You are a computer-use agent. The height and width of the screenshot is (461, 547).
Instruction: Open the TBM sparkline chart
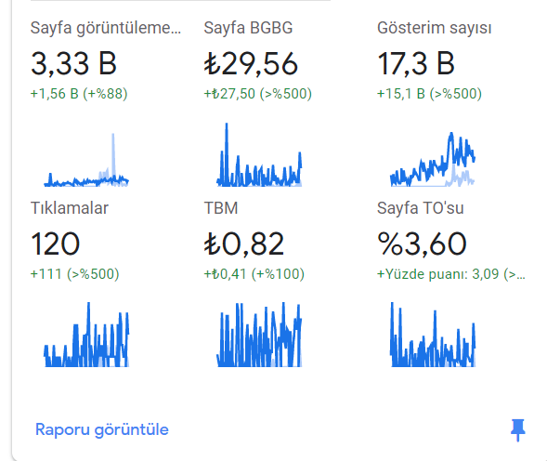pyautogui.click(x=259, y=335)
